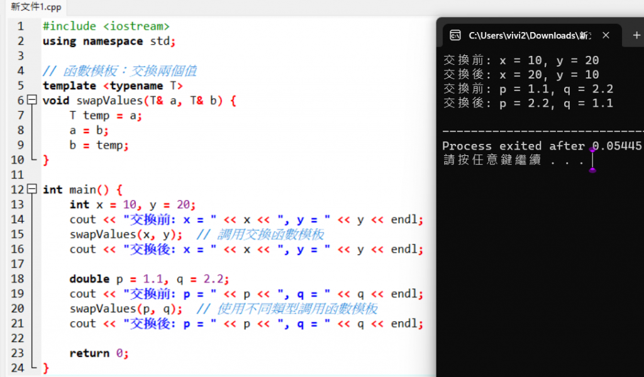Screen dimensions: 644x377
Task: Close the console tab with X
Action: pyautogui.click(x=606, y=35)
